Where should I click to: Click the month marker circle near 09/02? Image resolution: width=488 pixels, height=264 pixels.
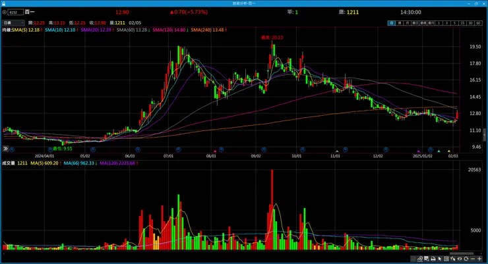pyautogui.click(x=264, y=149)
